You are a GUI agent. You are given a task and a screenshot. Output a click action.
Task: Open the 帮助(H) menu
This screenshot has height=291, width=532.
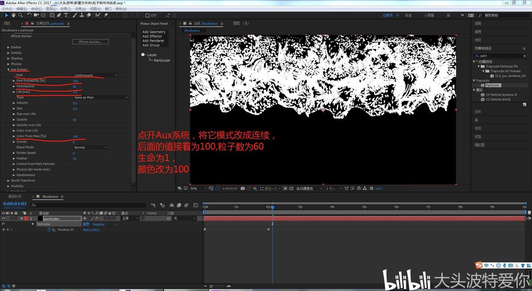pos(121,9)
